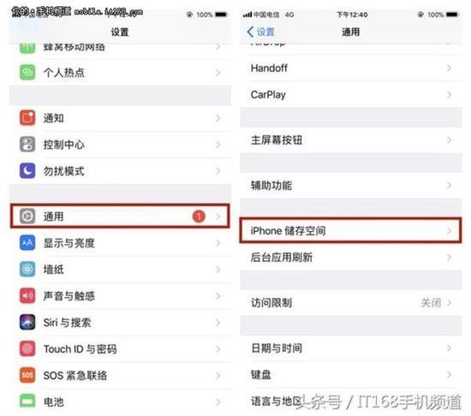Tap the Wallpaper (墙纸) flower icon
The height and width of the screenshot is (416, 471).
coord(27,270)
